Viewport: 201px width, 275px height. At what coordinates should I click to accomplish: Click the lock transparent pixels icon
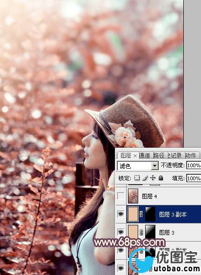pos(137,178)
